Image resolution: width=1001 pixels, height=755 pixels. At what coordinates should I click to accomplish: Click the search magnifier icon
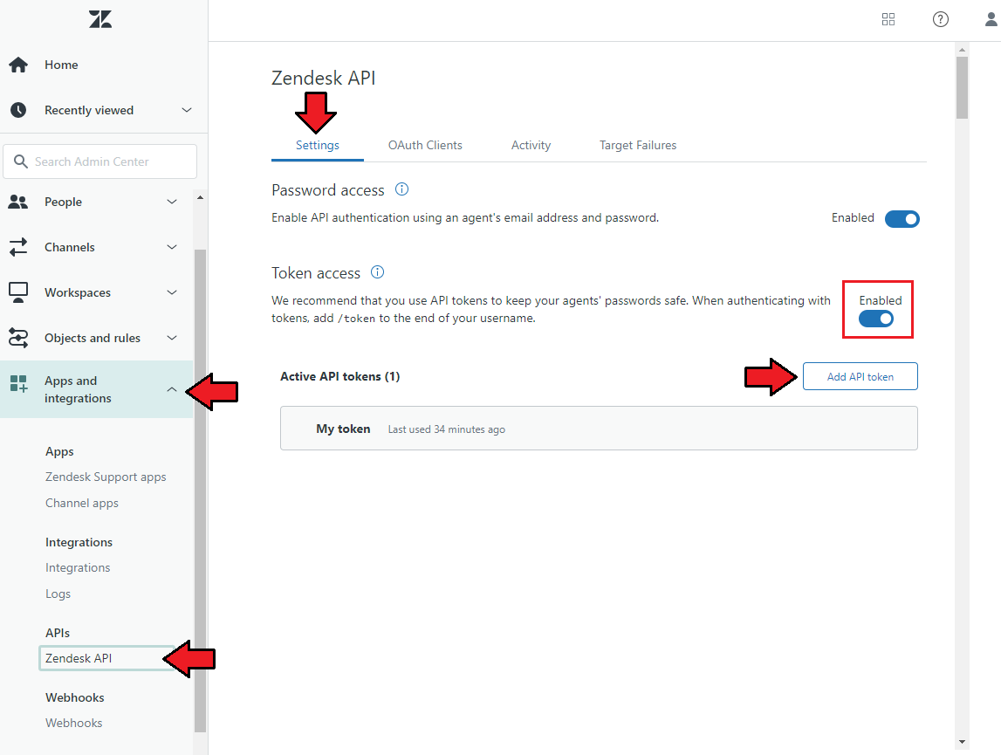21,161
